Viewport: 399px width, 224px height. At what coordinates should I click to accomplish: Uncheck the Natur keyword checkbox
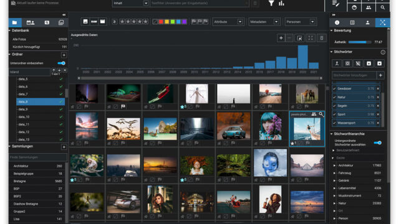tap(334, 97)
